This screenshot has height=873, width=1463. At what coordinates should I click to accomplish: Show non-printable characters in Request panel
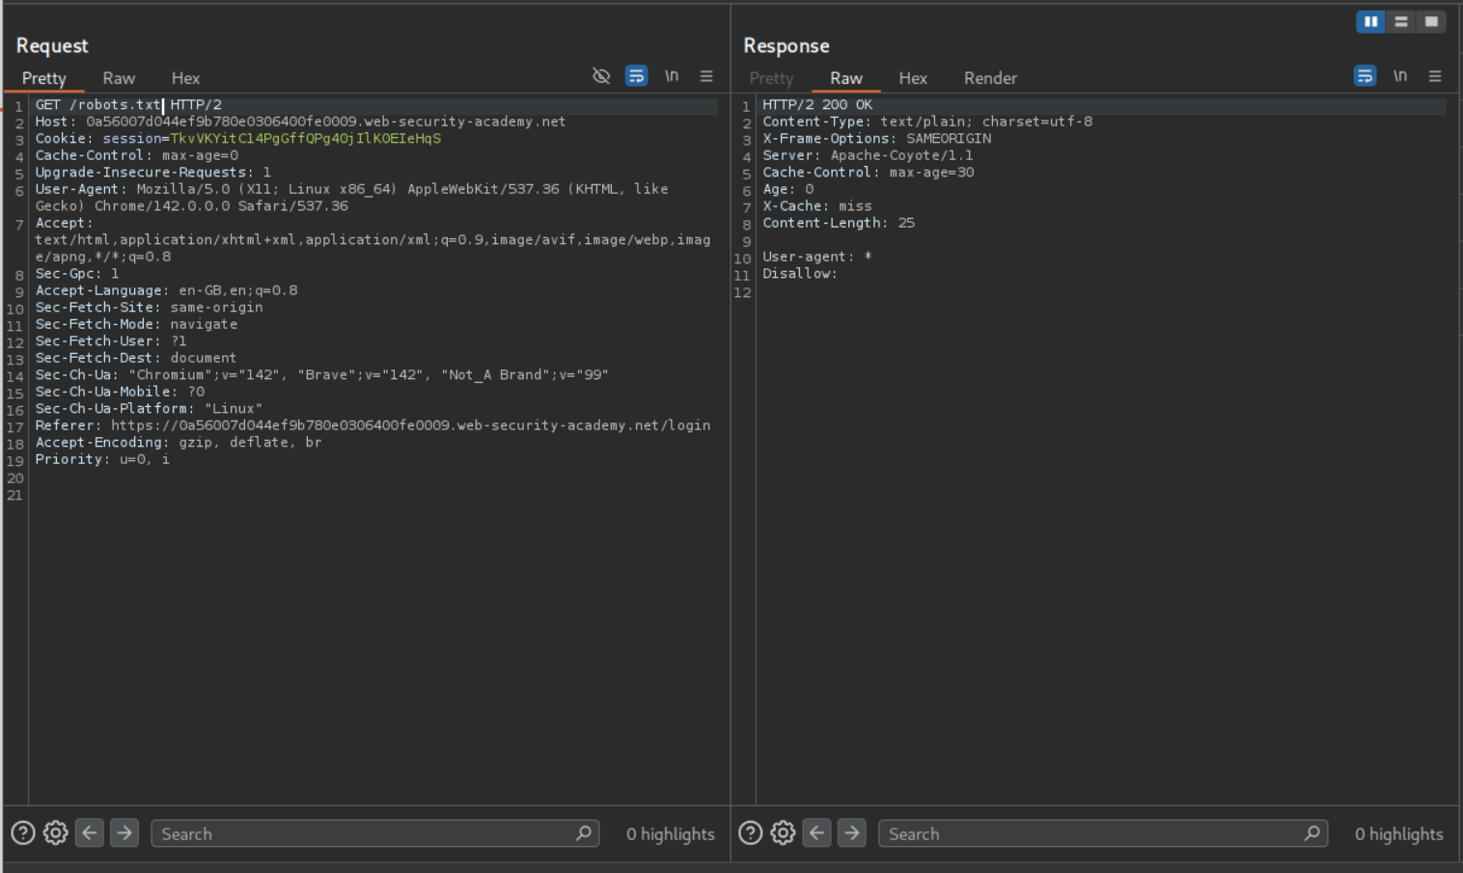click(x=672, y=76)
